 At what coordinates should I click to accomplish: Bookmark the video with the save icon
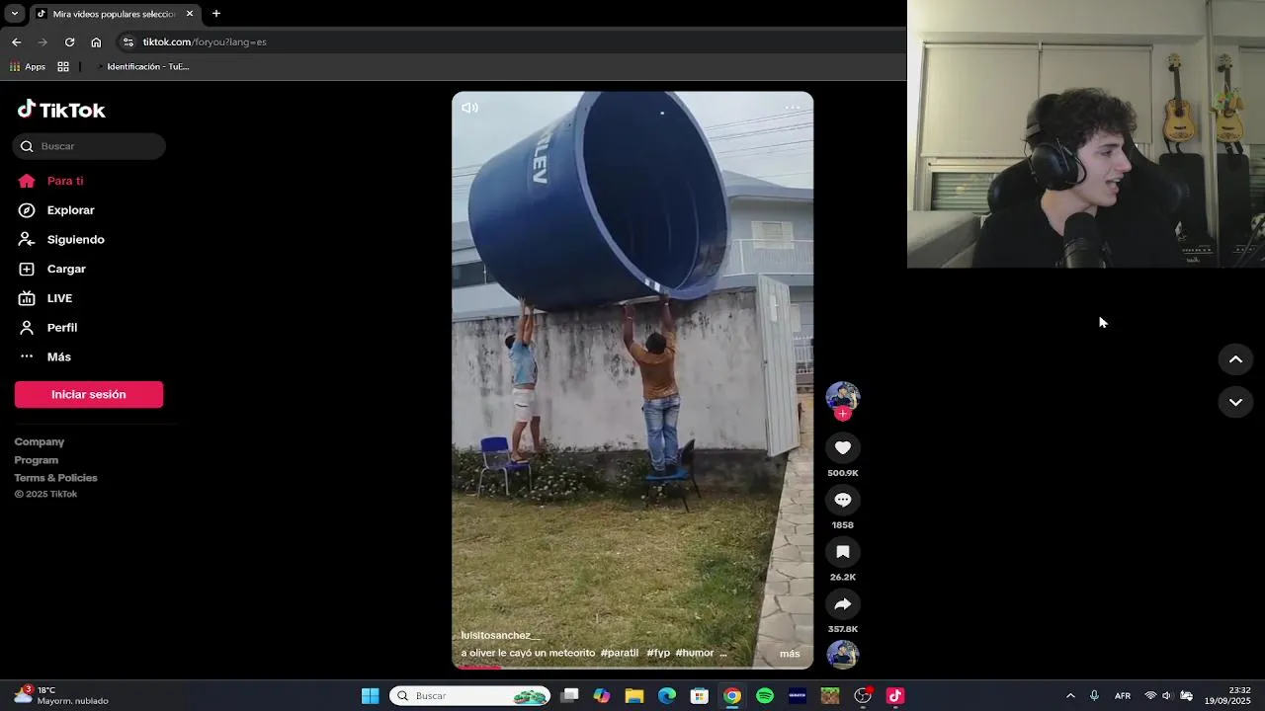(x=843, y=552)
